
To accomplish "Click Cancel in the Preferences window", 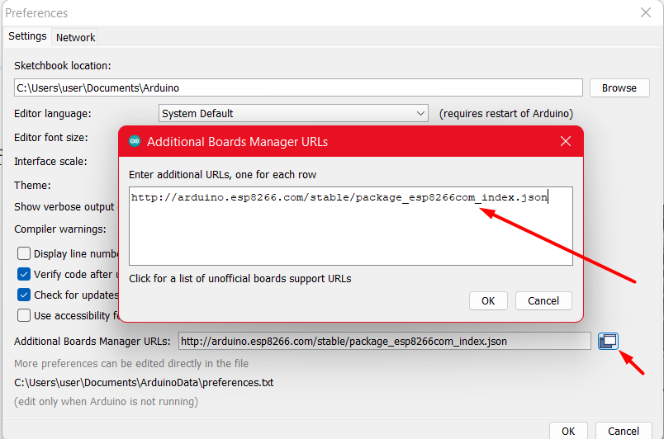I will 624,431.
